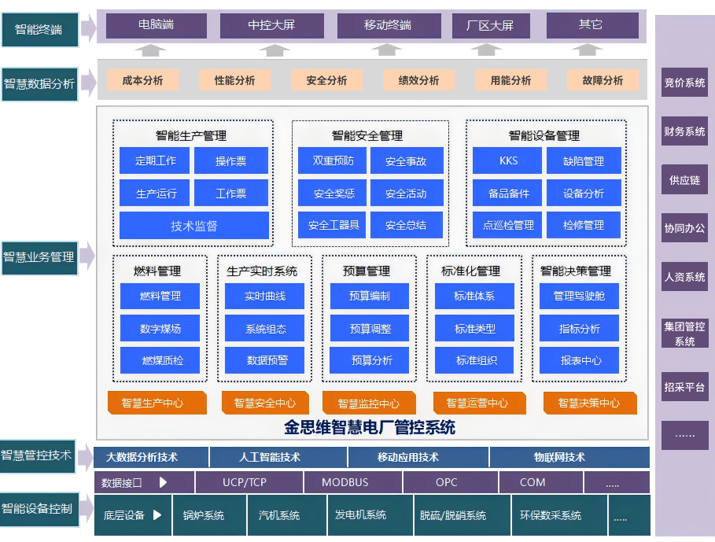Select the 预算调整 module
715x542 pixels.
tap(370, 328)
